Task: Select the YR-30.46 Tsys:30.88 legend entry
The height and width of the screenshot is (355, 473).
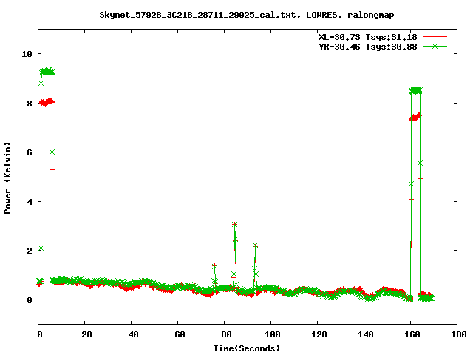Action: pos(368,47)
